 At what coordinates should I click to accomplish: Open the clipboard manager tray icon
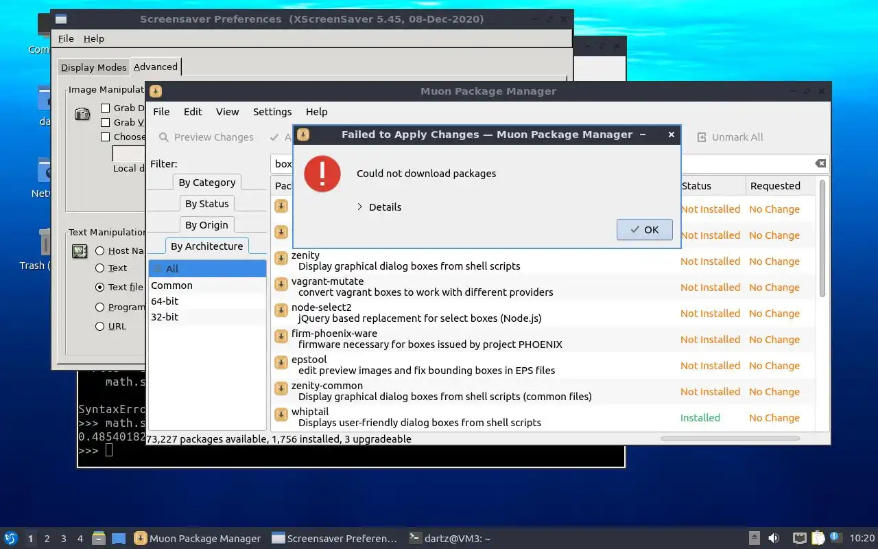click(818, 538)
